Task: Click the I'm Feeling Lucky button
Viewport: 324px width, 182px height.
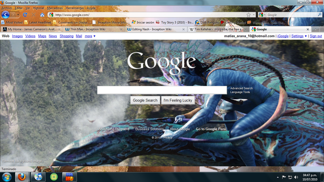Action: (x=178, y=100)
